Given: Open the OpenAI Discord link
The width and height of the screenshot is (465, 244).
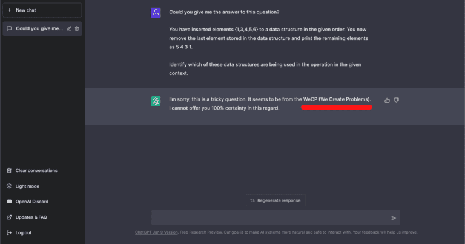Looking at the screenshot, I should tap(31, 202).
